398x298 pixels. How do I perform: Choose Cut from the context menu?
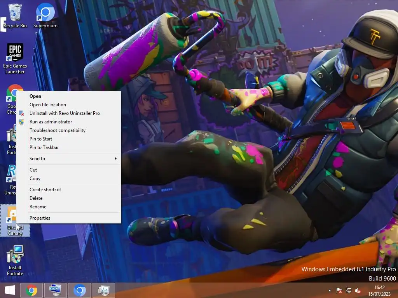click(x=68, y=170)
